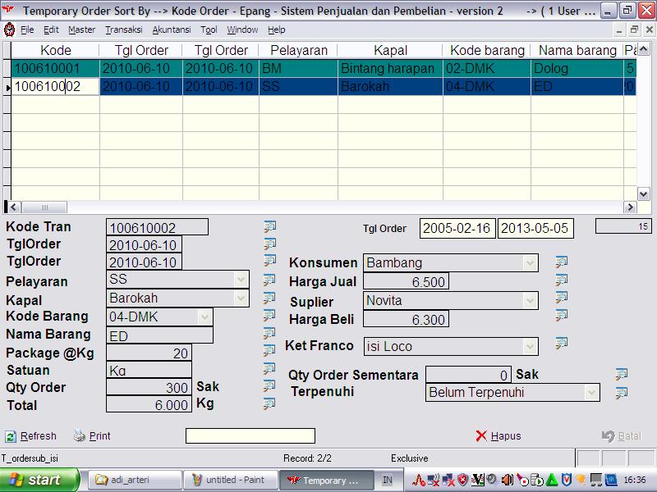657x492 pixels.
Task: Open the Pelayaran dropdown showing SS
Action: pos(241,280)
